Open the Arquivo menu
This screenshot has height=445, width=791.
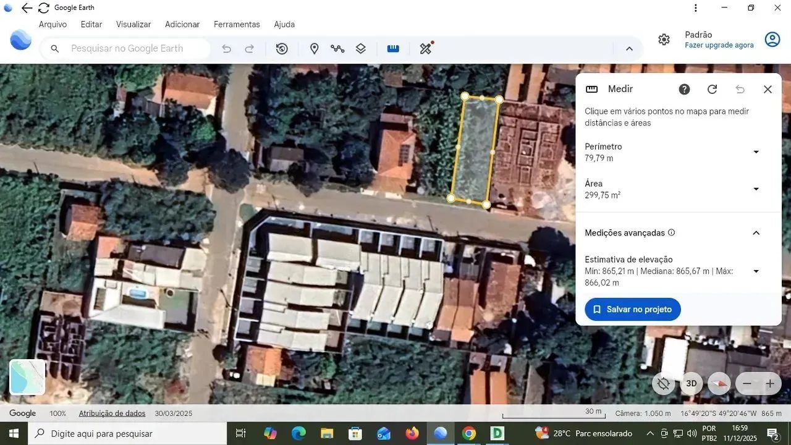tap(53, 24)
